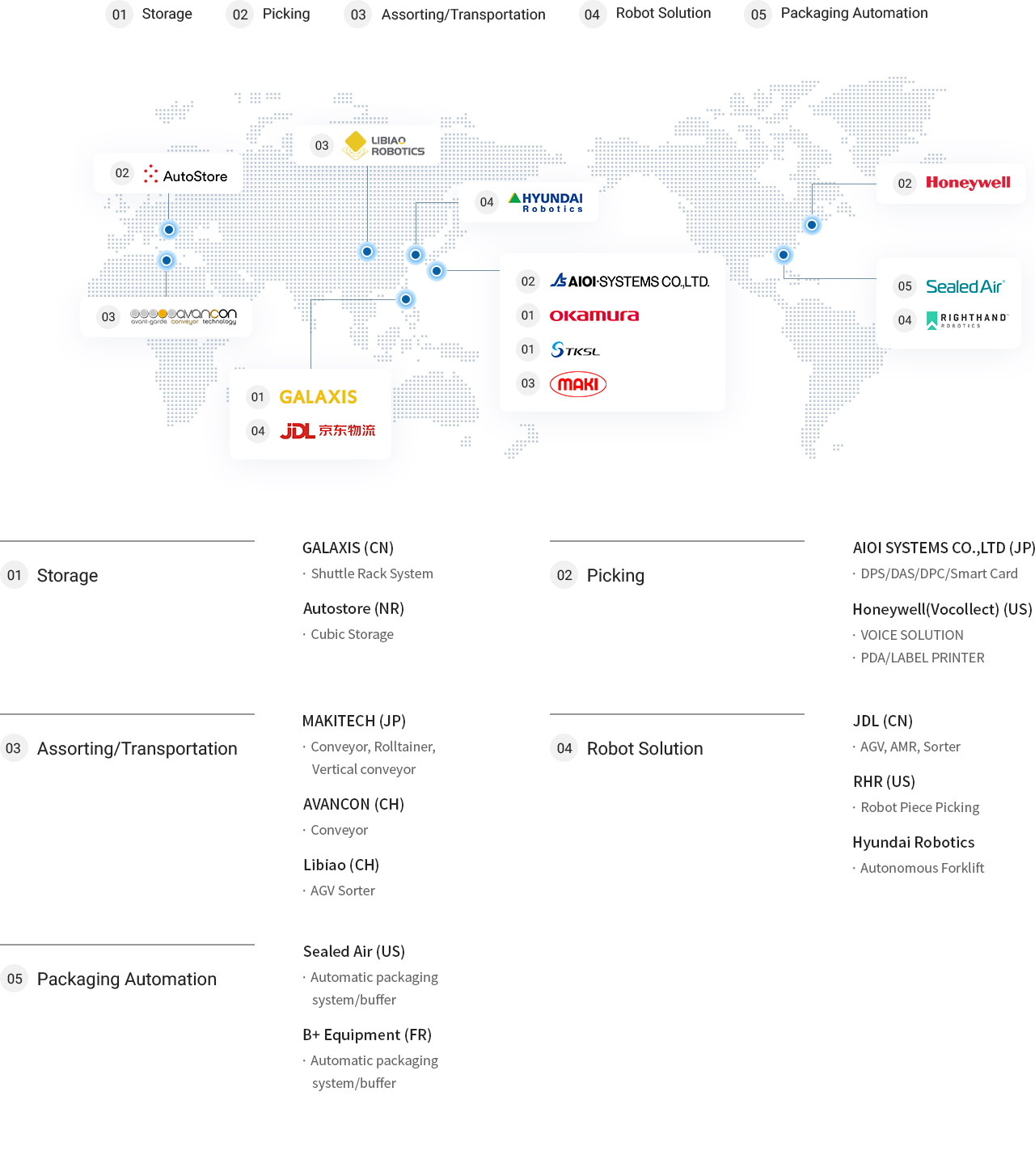This screenshot has height=1172, width=1035.
Task: Click the Sealed Air (US) company name in the list
Action: (x=354, y=951)
